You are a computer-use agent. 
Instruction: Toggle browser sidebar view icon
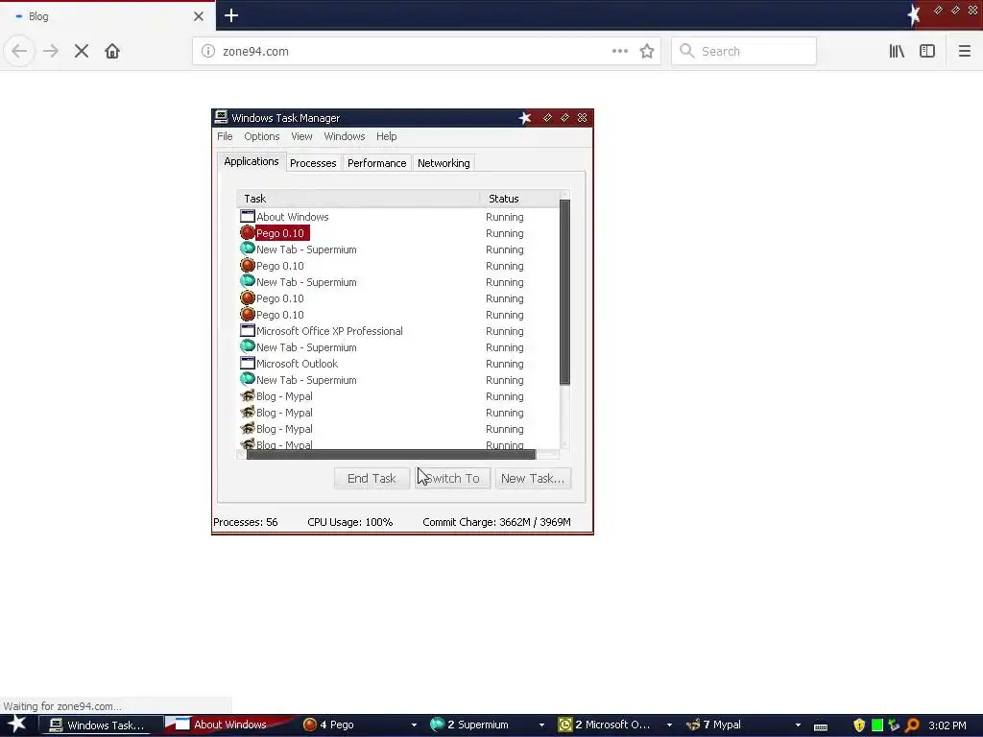pyautogui.click(x=927, y=52)
